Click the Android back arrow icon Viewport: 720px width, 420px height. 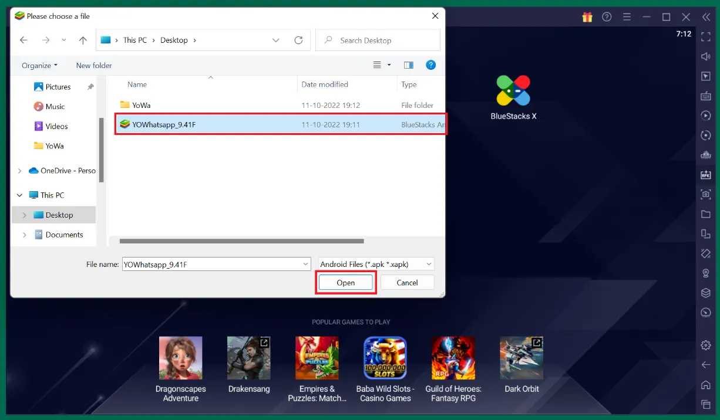(706, 365)
